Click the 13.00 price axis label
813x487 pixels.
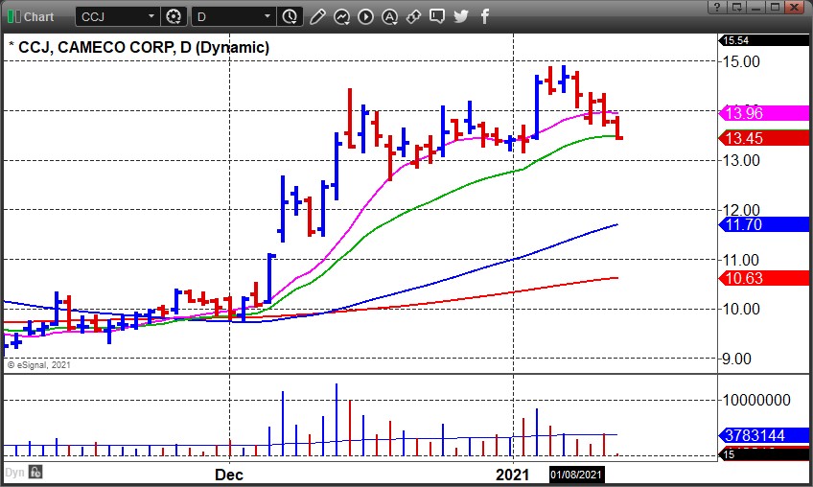pyautogui.click(x=741, y=160)
